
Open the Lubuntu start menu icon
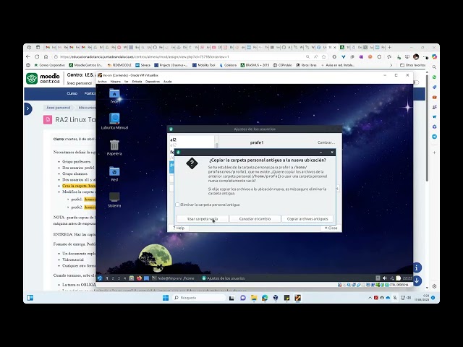(x=100, y=278)
